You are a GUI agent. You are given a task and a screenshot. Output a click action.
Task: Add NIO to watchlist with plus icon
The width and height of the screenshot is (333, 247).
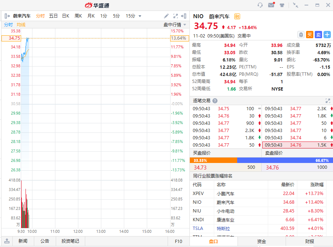click(327, 35)
